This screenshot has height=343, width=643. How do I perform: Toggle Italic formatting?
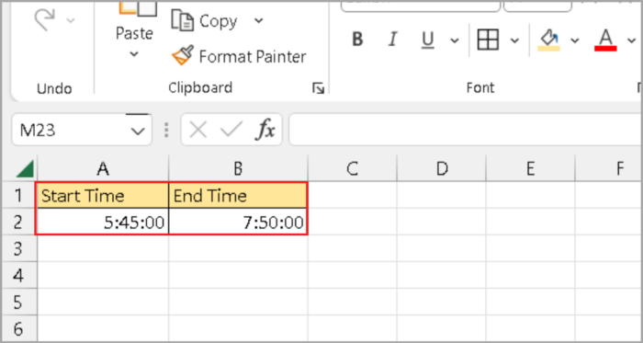[x=393, y=40]
